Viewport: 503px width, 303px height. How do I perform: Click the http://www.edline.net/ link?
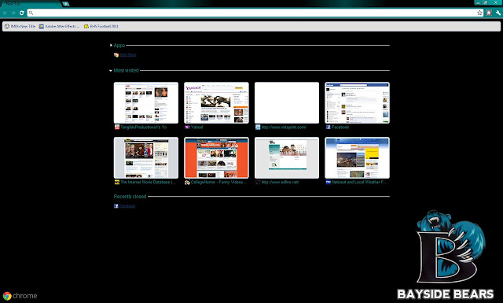[280, 182]
